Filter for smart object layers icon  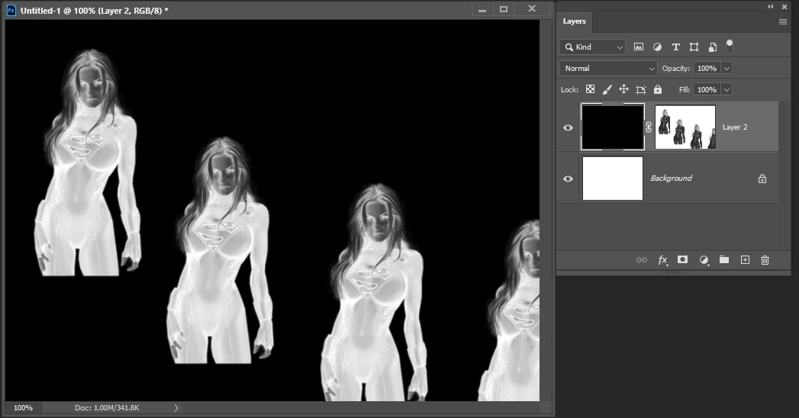[712, 47]
